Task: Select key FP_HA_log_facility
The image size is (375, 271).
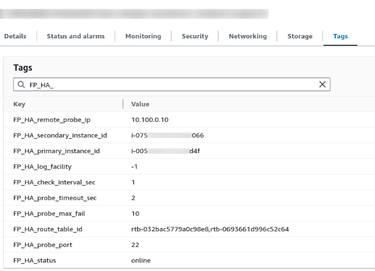Action: pyautogui.click(x=42, y=167)
